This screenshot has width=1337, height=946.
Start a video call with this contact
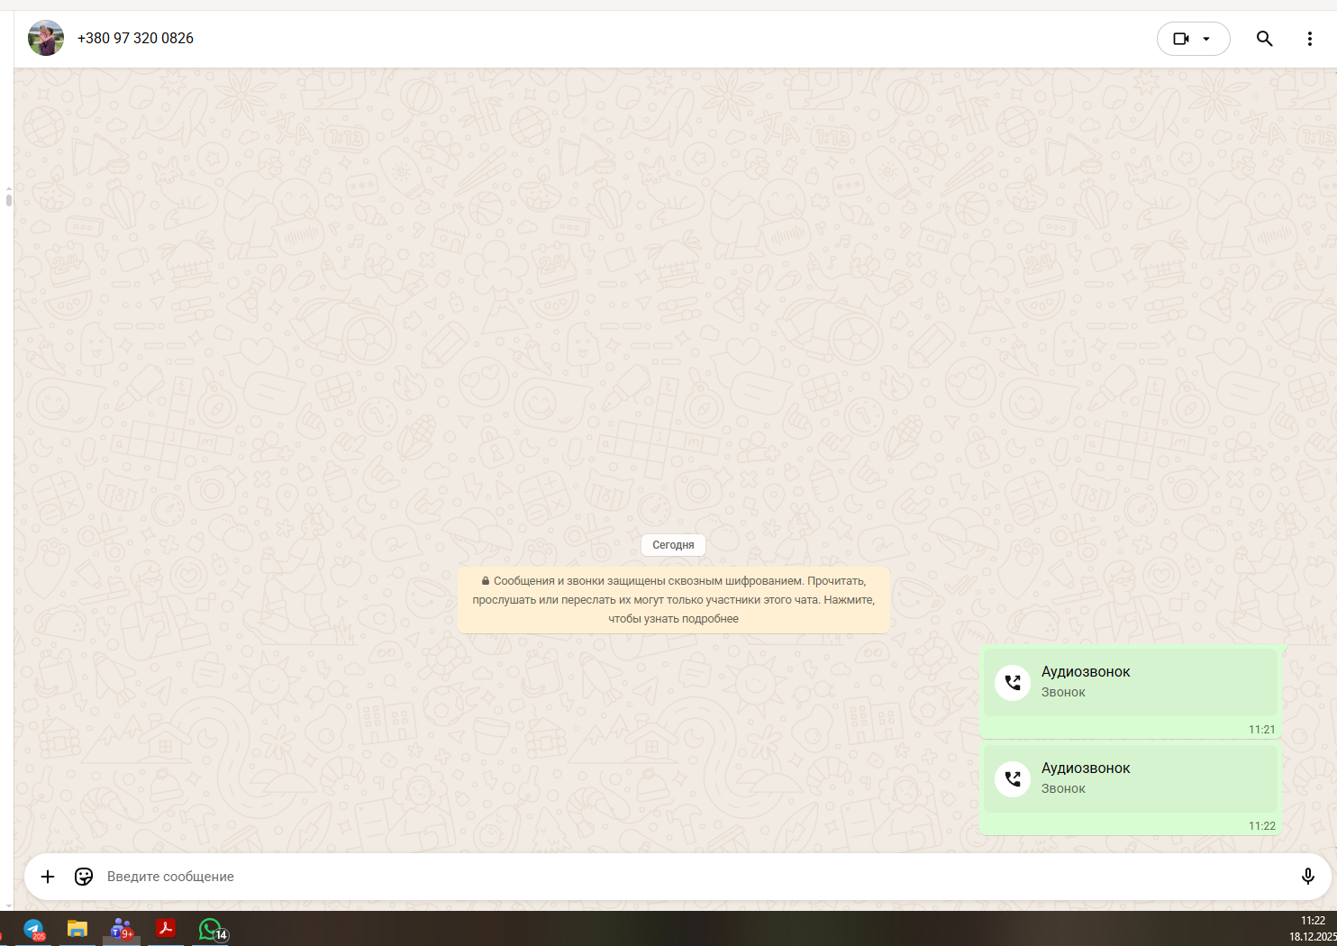point(1181,39)
